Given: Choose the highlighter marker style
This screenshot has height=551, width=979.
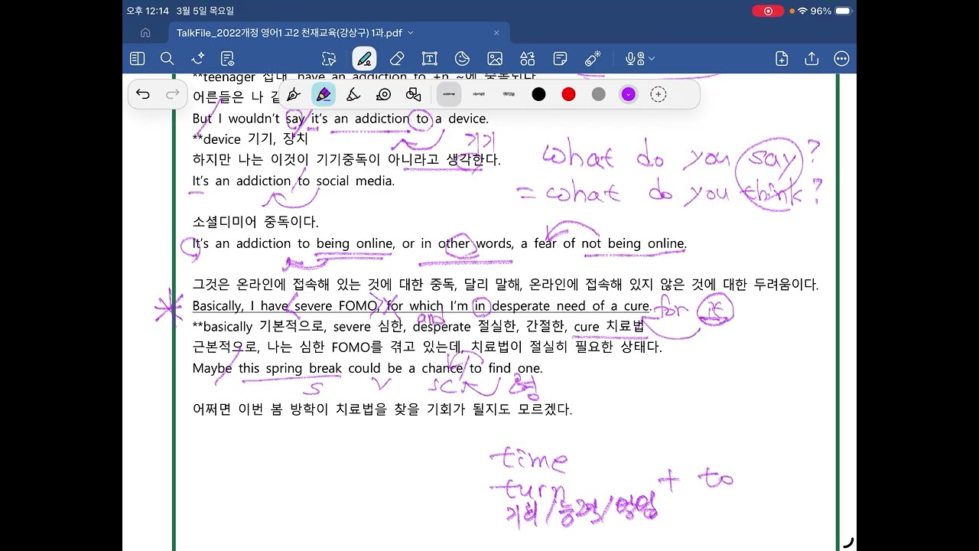Looking at the screenshot, I should tap(353, 94).
